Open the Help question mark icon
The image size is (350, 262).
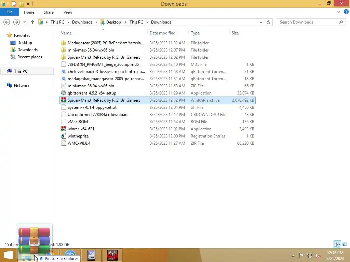pos(346,12)
